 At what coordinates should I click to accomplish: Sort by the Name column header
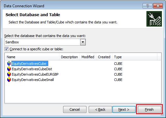(32, 57)
